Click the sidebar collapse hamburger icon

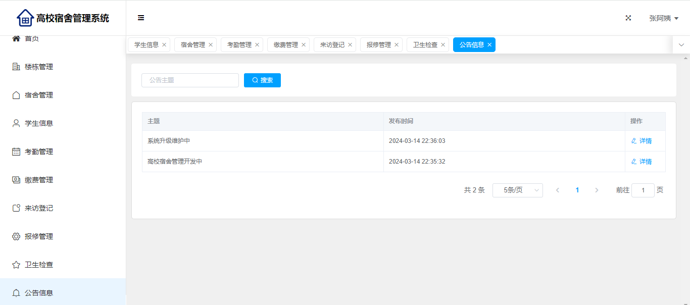tap(141, 18)
